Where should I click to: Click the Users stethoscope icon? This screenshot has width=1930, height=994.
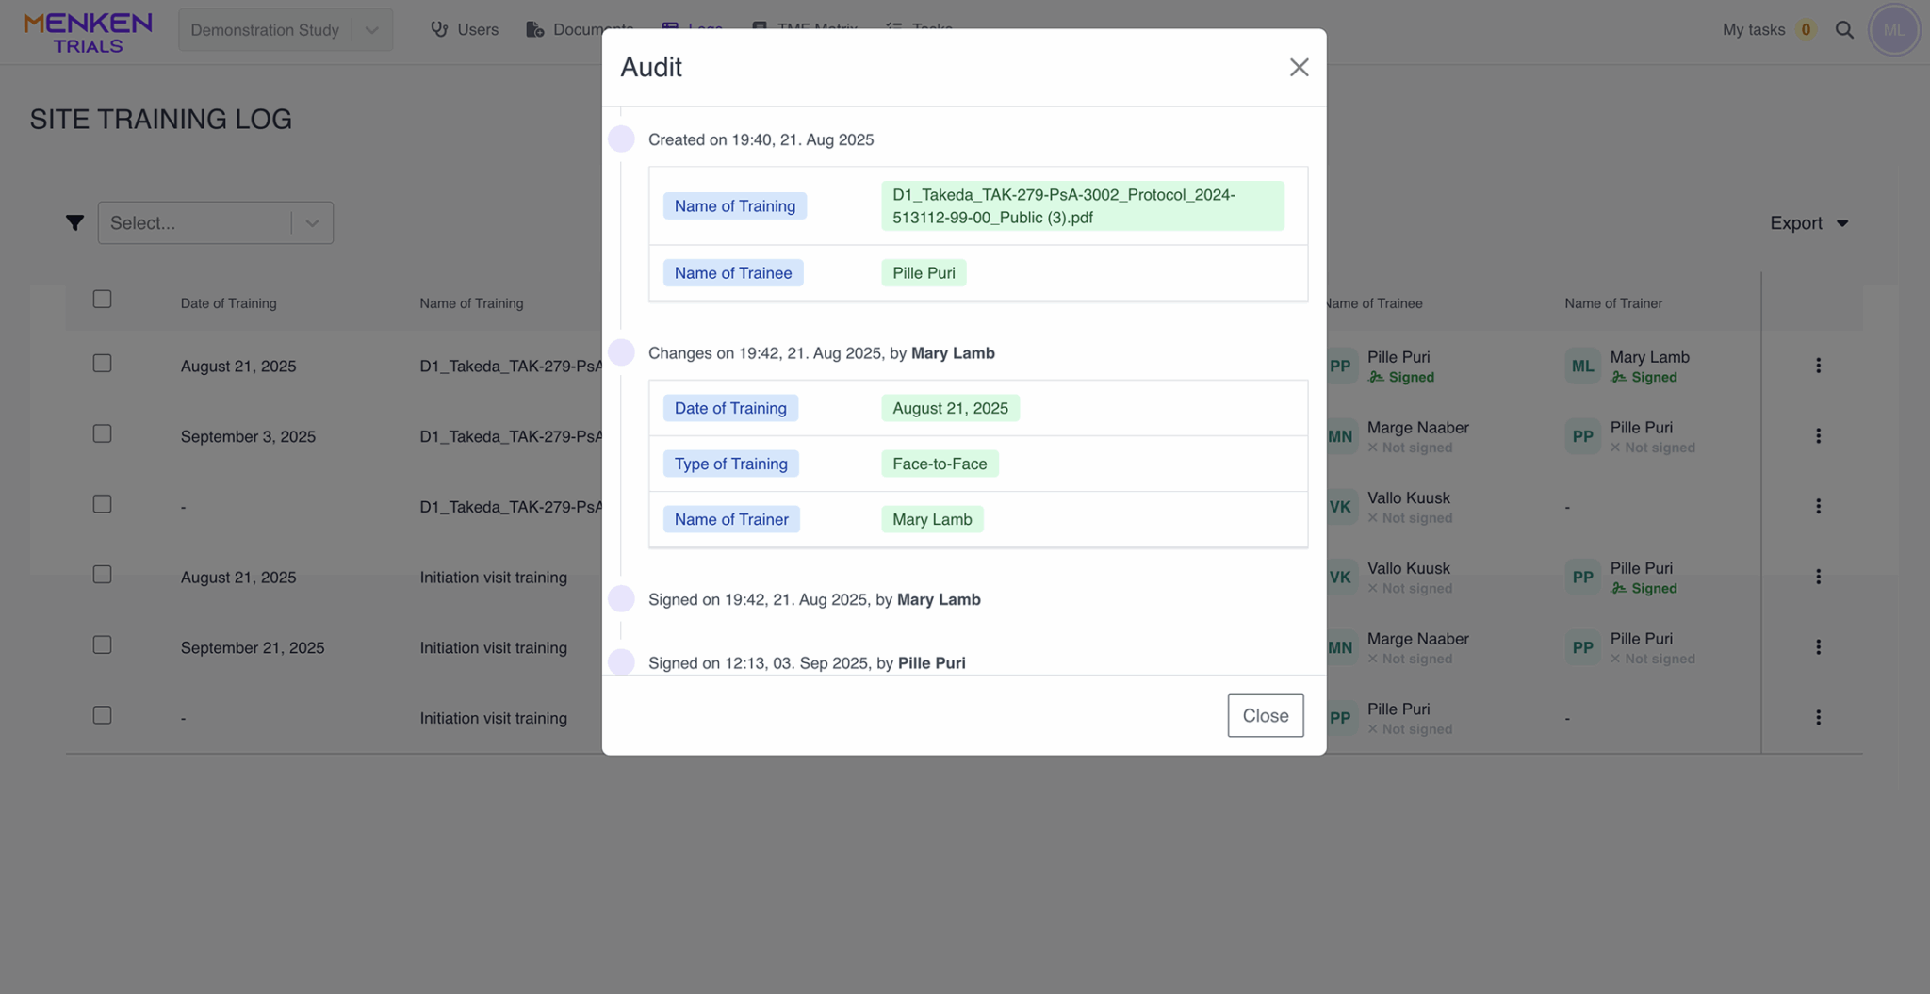point(439,30)
